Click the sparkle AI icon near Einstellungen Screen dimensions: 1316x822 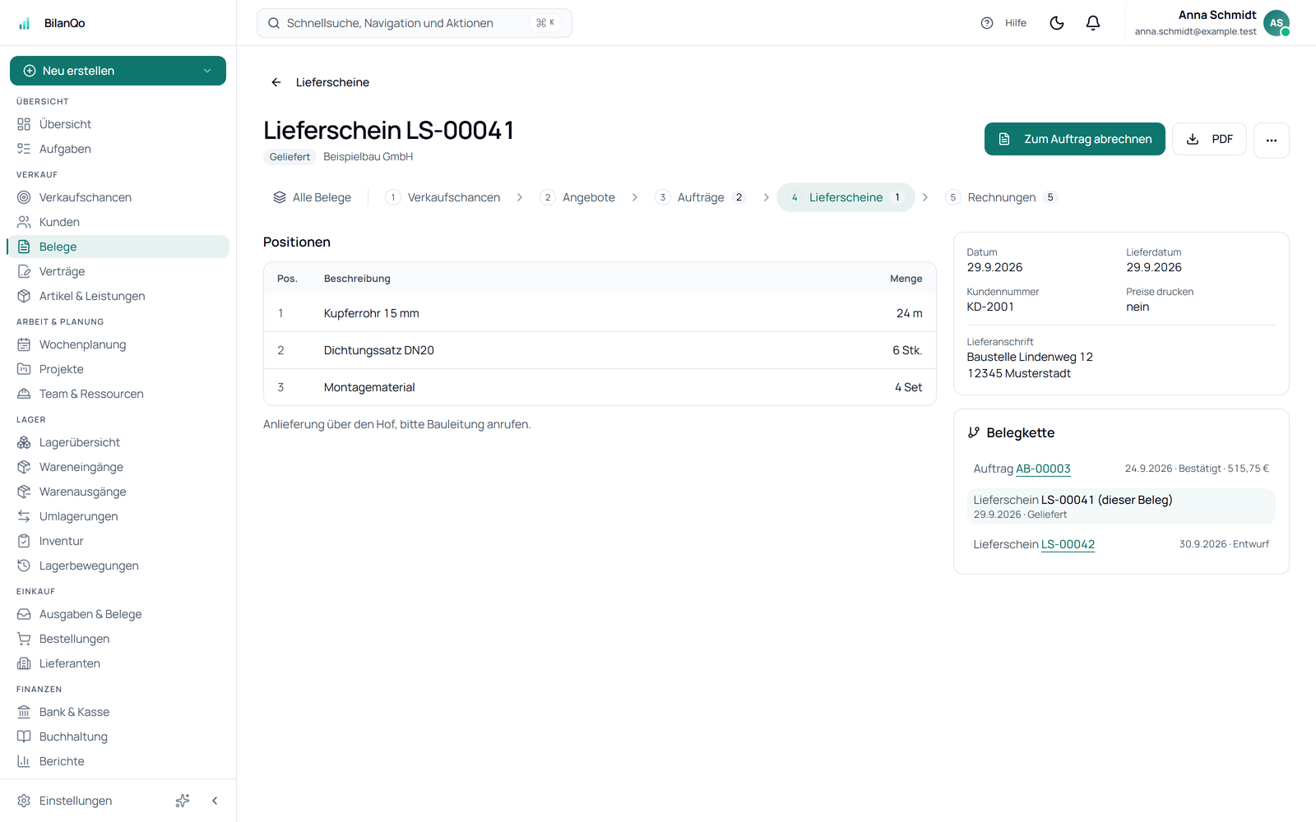[x=183, y=801]
